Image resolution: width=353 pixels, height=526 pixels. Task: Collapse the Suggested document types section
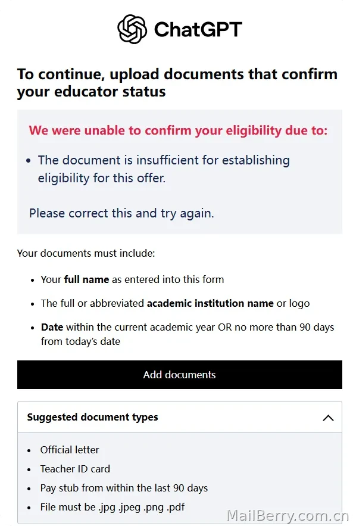coord(180,418)
